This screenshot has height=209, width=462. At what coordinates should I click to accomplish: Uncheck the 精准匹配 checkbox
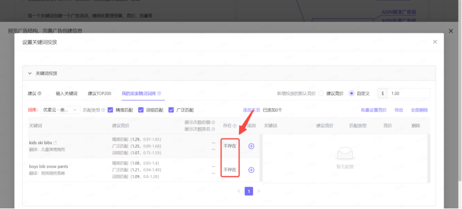111,110
